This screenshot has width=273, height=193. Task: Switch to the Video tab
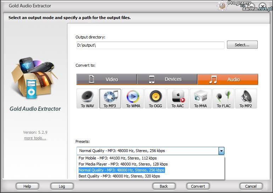[x=107, y=79]
